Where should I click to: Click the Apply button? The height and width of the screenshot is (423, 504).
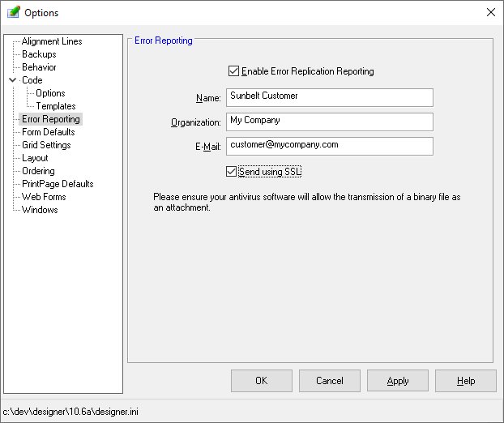(397, 381)
